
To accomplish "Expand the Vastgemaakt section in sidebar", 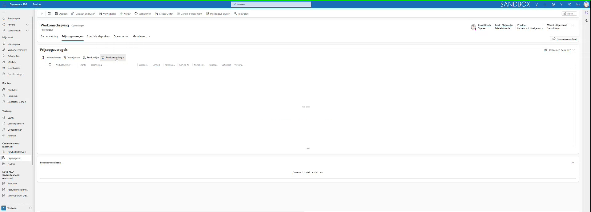I will pyautogui.click(x=27, y=31).
